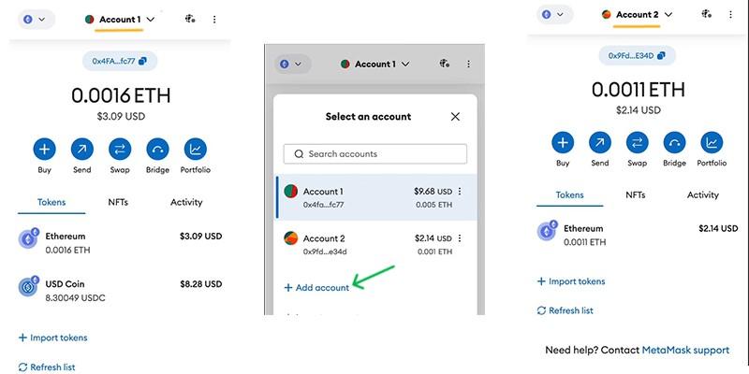749x374 pixels.
Task: Open network selector in middle panel
Action: (x=293, y=64)
